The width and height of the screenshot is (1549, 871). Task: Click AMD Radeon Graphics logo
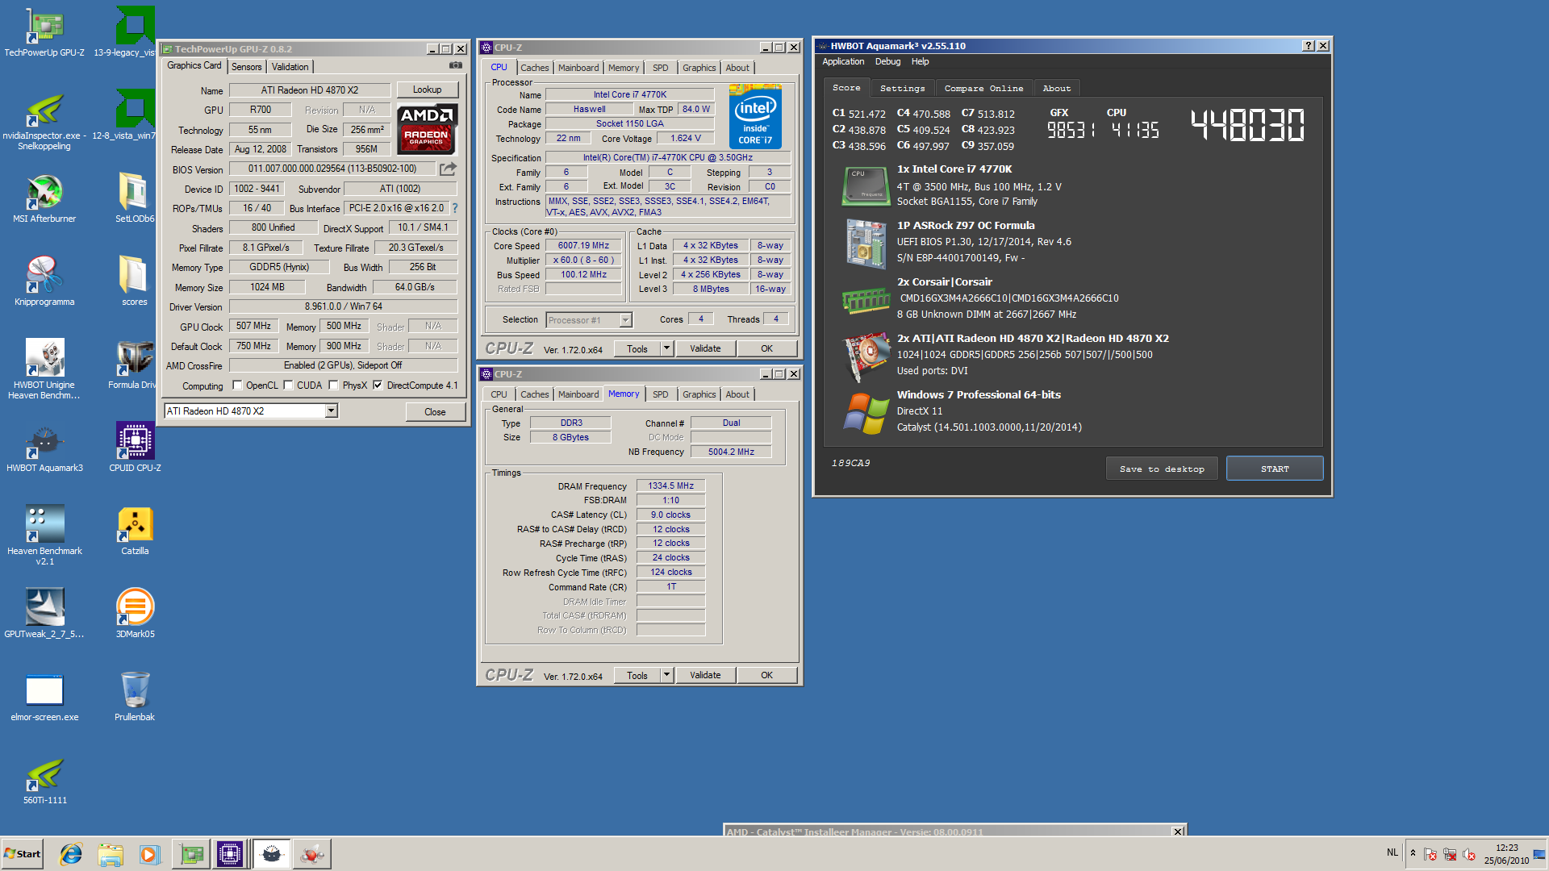(427, 127)
